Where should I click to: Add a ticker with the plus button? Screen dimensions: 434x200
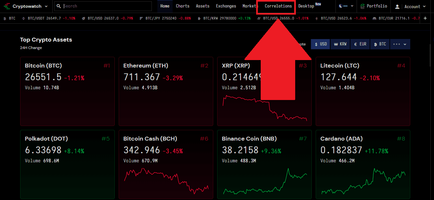coord(425,18)
